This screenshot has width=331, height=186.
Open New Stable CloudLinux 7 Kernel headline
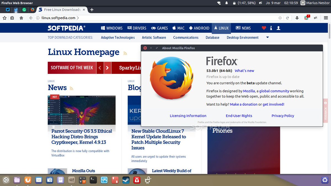pyautogui.click(x=159, y=139)
